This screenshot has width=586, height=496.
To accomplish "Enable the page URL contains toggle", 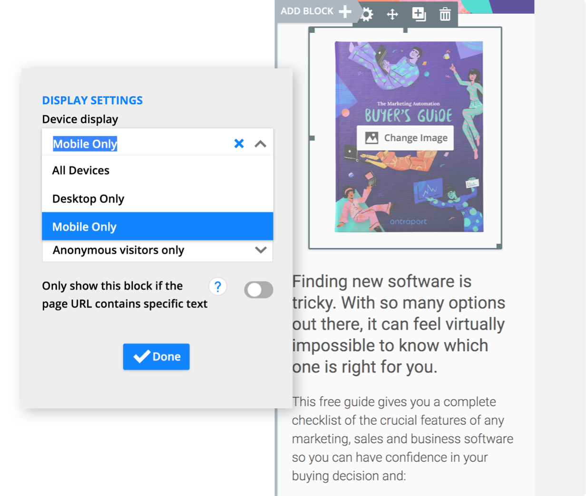I will tap(259, 289).
